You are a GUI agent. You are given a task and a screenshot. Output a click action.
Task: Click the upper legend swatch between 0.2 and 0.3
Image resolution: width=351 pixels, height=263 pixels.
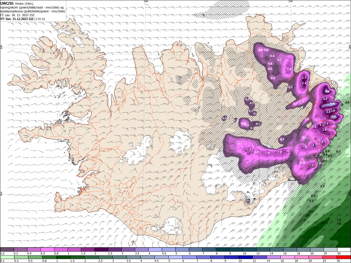click(x=7, y=250)
